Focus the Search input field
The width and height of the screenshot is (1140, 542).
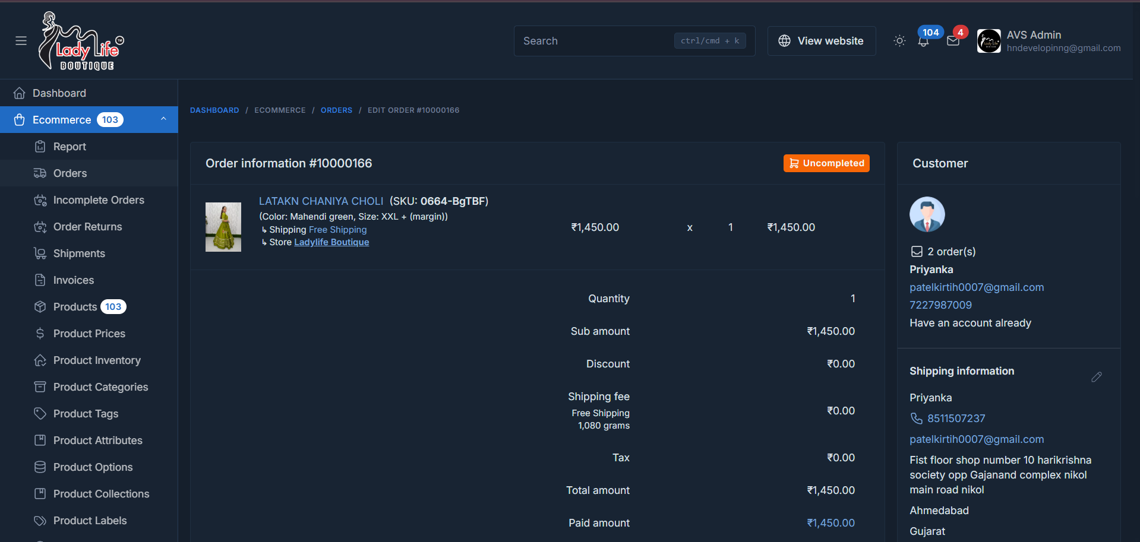point(594,41)
